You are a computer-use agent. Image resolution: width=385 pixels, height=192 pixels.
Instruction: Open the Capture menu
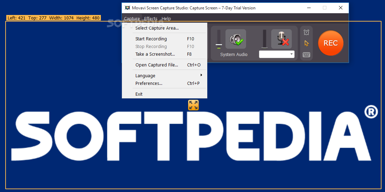[132, 18]
